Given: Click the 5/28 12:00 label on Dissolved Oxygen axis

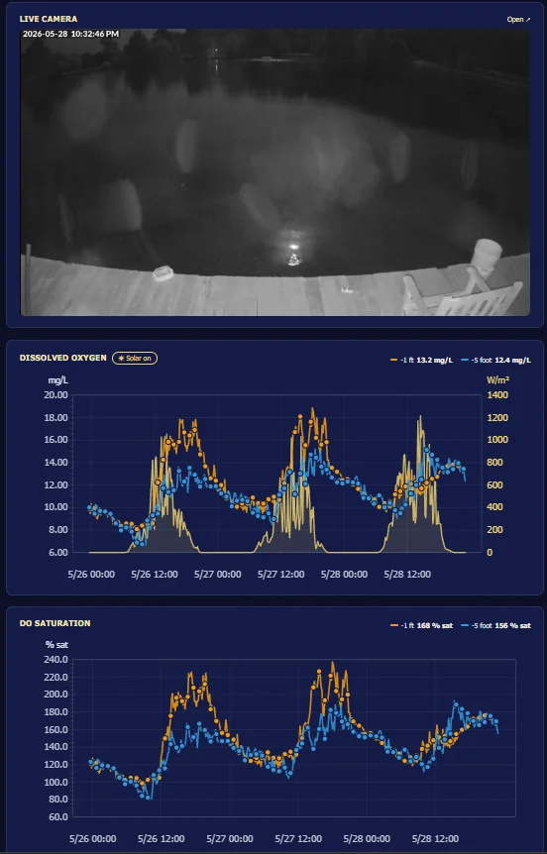Looking at the screenshot, I should point(407,574).
